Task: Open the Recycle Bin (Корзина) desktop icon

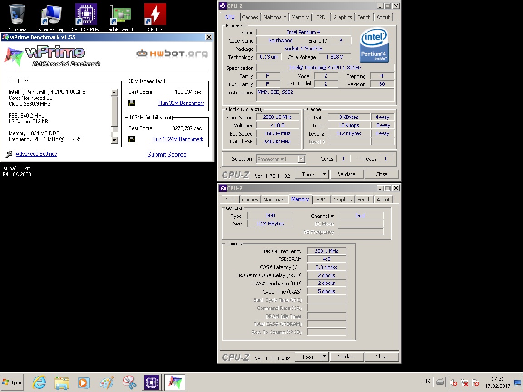Action: point(17,18)
